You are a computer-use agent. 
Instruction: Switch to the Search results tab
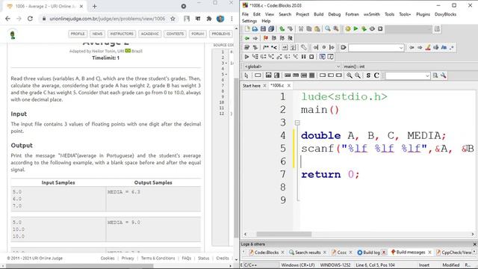pyautogui.click(x=308, y=253)
